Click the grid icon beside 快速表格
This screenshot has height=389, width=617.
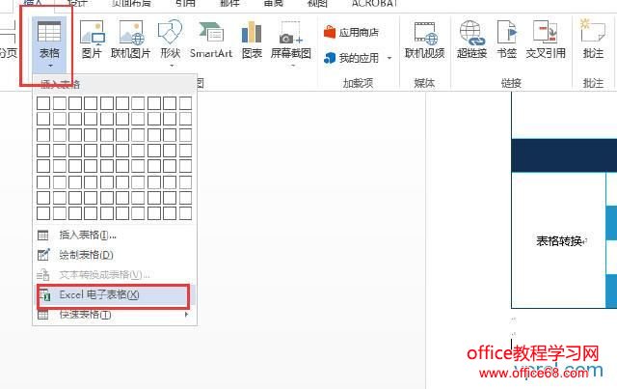click(42, 315)
